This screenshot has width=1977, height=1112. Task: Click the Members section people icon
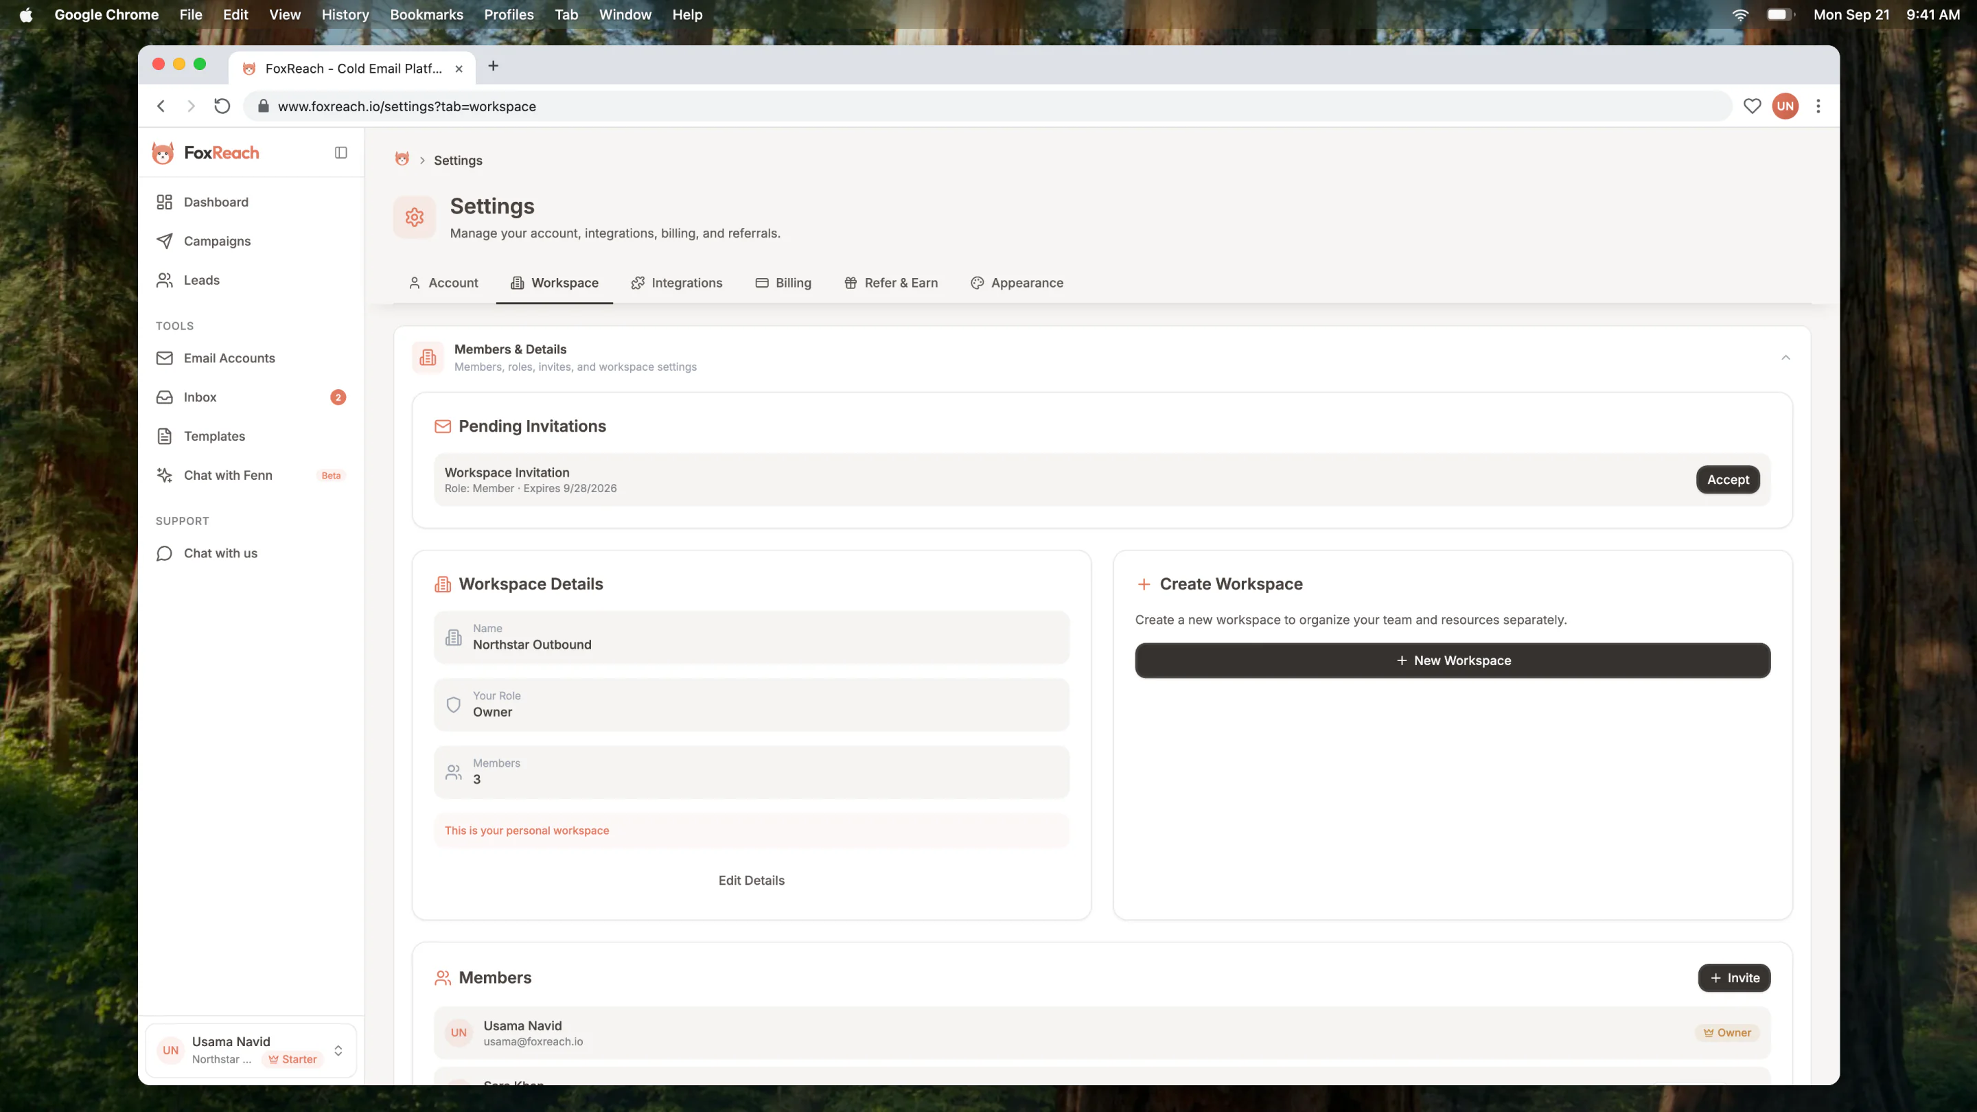pos(443,977)
